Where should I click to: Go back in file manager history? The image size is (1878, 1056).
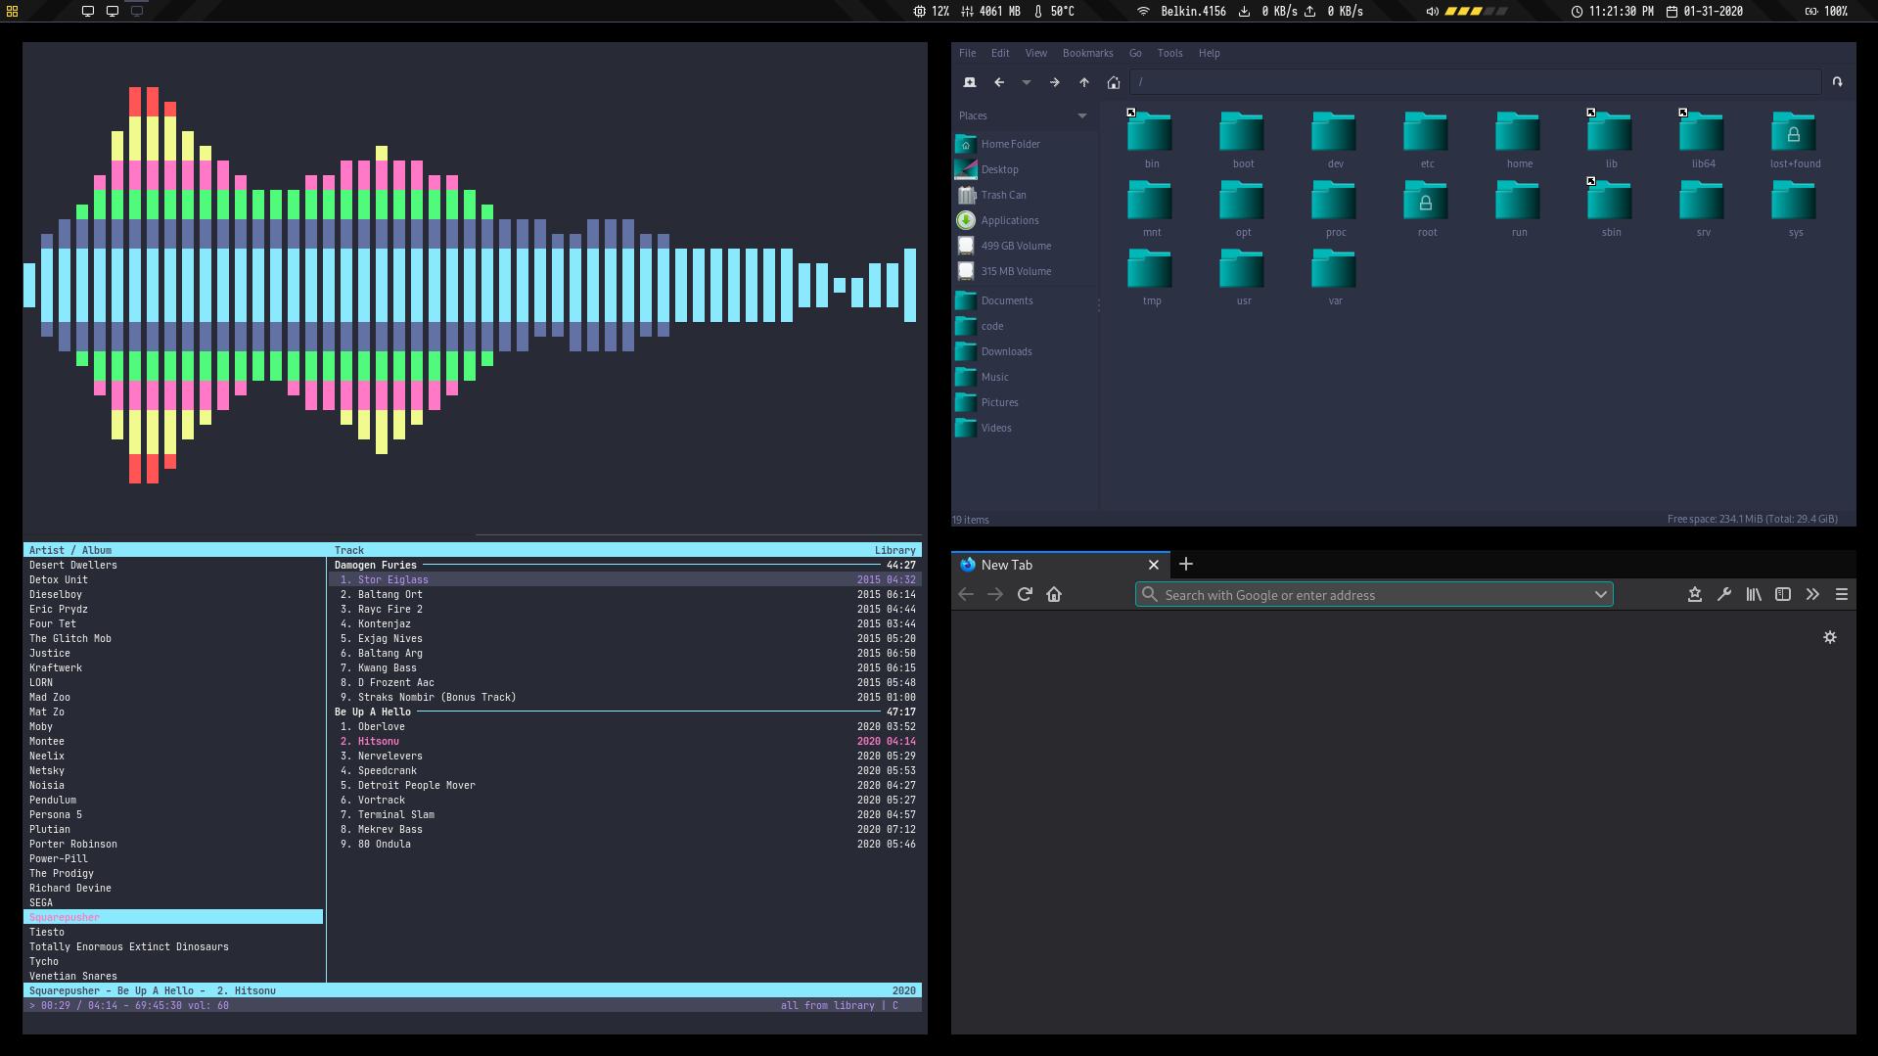point(999,82)
